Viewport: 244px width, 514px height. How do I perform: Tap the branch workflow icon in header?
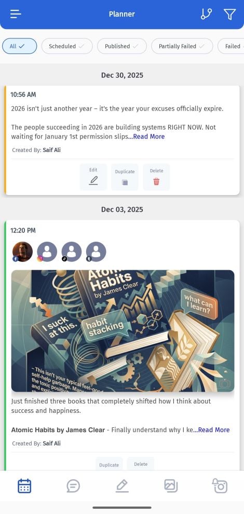coord(206,14)
